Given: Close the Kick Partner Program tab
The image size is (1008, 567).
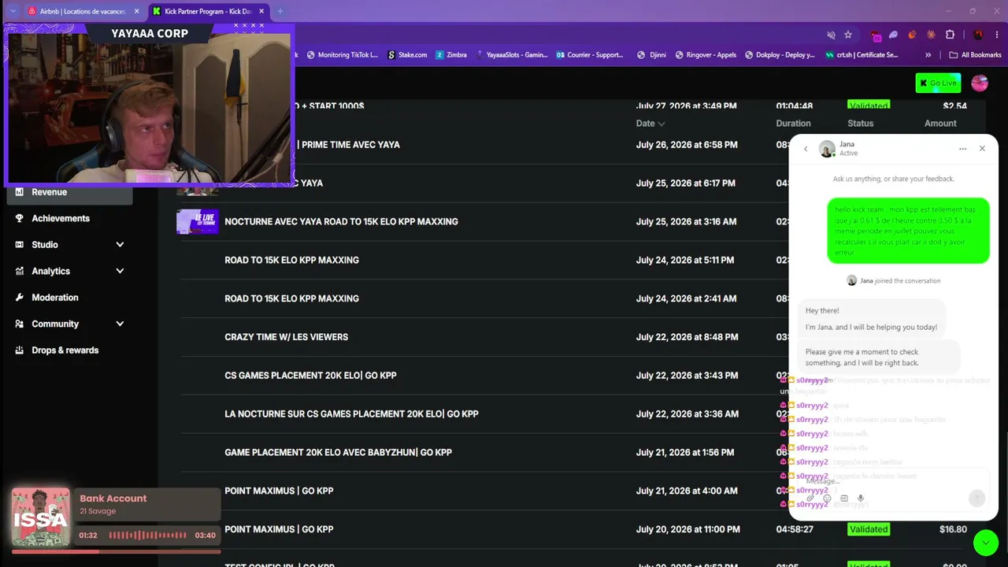Looking at the screenshot, I should coord(261,11).
